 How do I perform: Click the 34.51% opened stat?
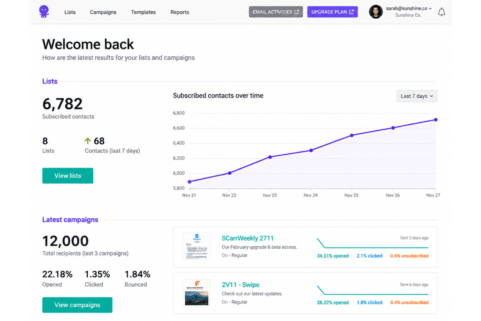click(333, 256)
